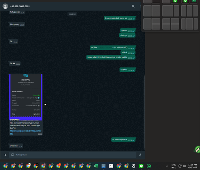Viewport: 200px width, 170px height.
Task: Select top-right stacked zone of the half-plus-two layout
Action: click(156, 21)
